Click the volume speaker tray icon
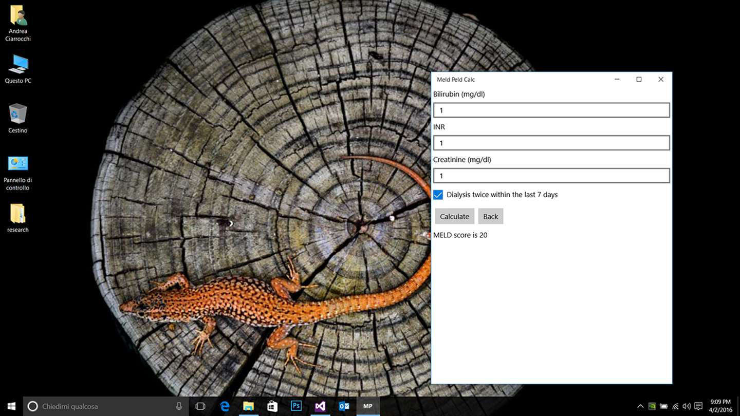The height and width of the screenshot is (416, 740). click(x=687, y=406)
